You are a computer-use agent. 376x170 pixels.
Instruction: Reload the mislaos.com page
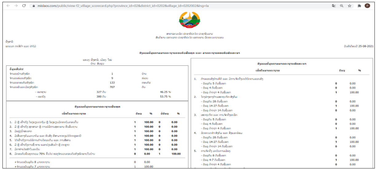pos(24,6)
